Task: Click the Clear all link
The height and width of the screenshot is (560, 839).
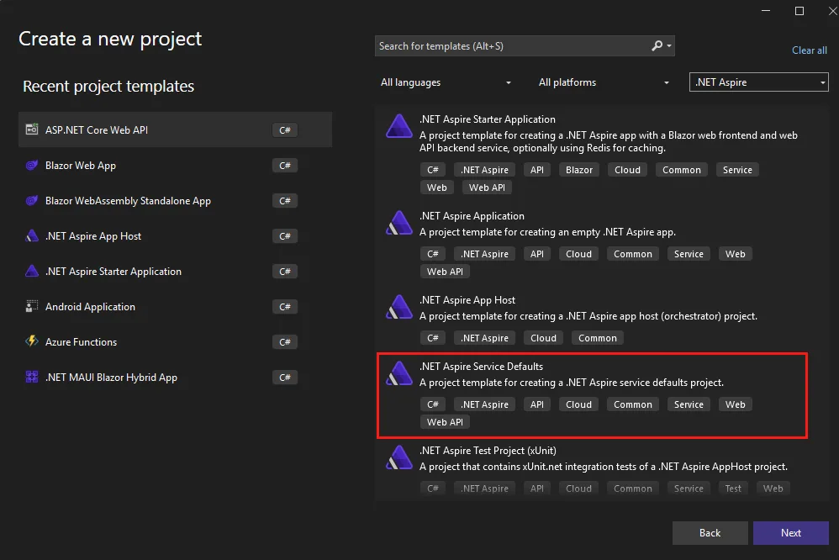Action: (x=809, y=50)
